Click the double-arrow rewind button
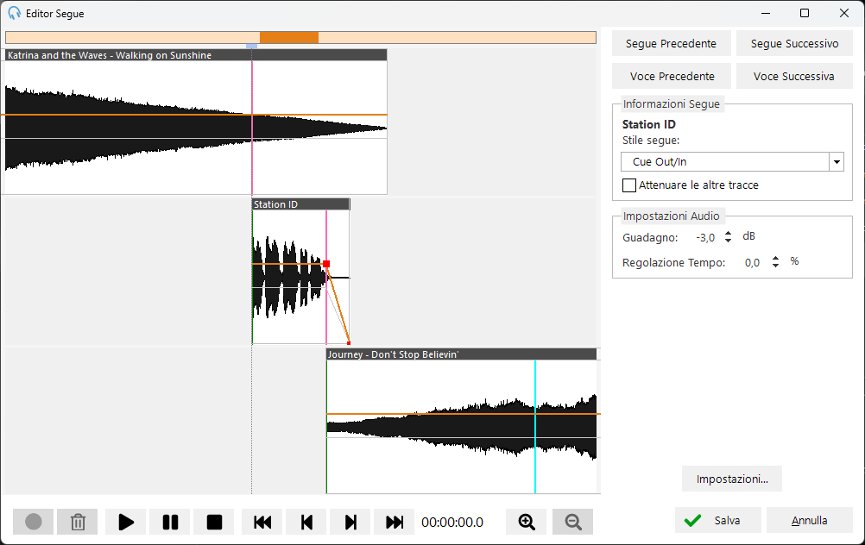Image resolution: width=865 pixels, height=545 pixels. point(262,522)
